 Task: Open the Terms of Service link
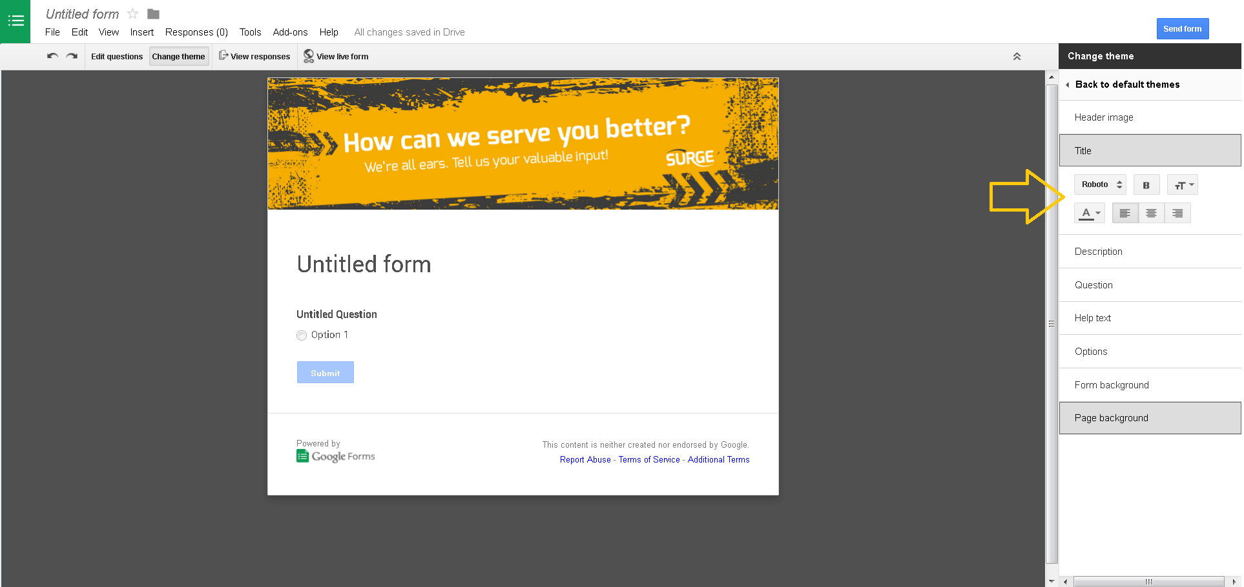click(x=649, y=460)
